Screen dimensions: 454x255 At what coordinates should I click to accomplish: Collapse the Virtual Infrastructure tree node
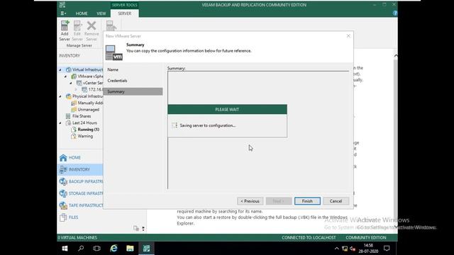(60, 69)
